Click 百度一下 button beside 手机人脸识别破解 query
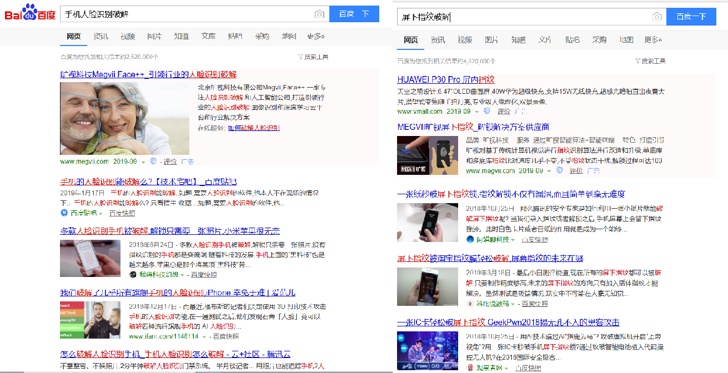This screenshot has width=728, height=373. coord(354,14)
